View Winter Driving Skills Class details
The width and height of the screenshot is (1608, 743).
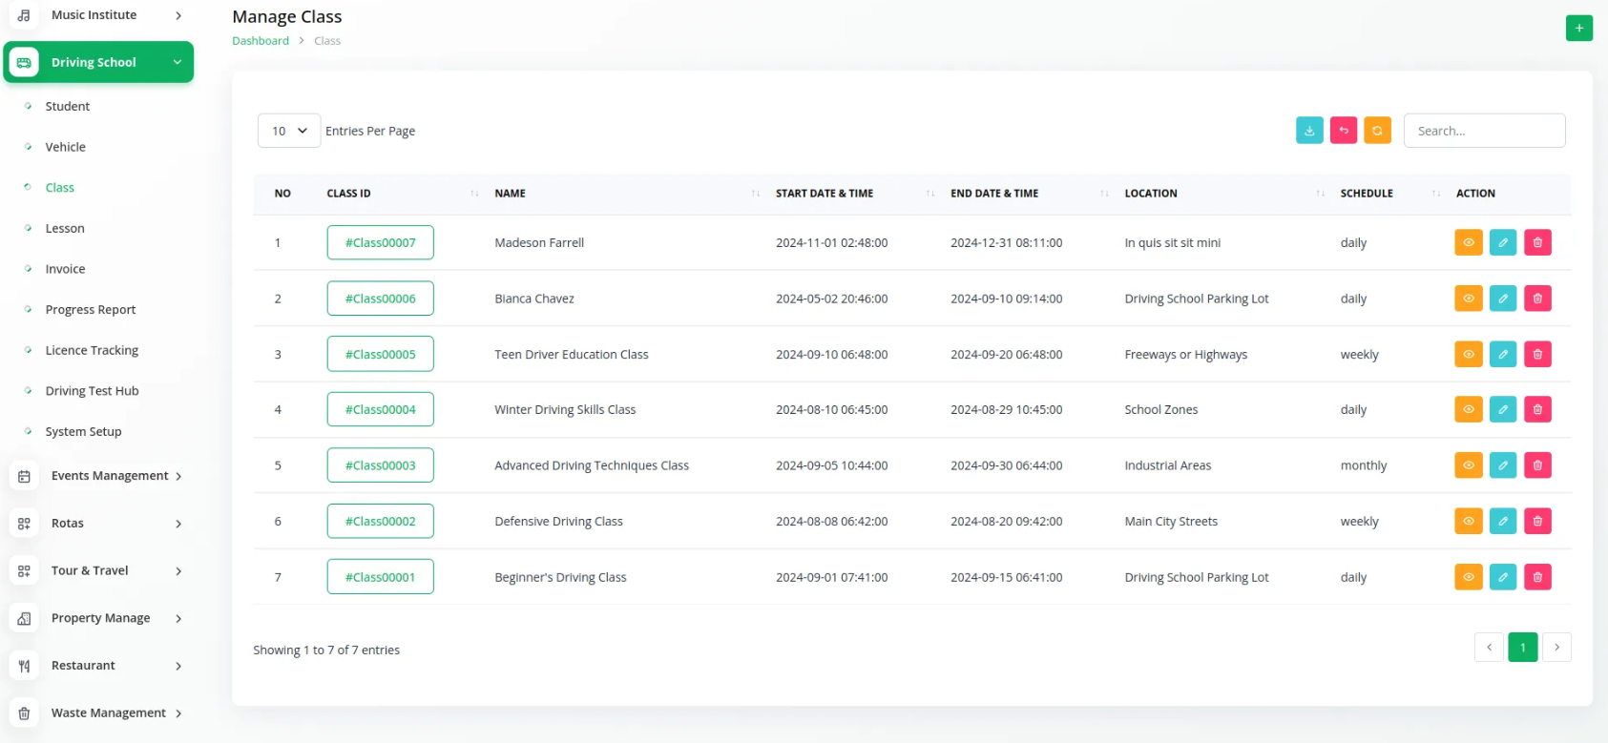tap(1468, 409)
